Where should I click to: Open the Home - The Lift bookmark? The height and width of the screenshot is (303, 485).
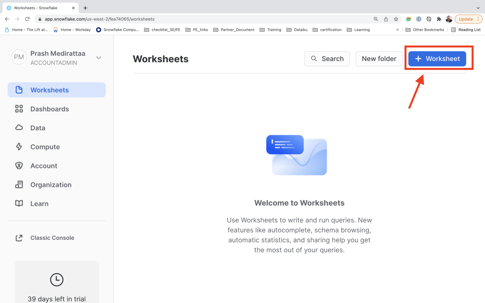click(26, 30)
